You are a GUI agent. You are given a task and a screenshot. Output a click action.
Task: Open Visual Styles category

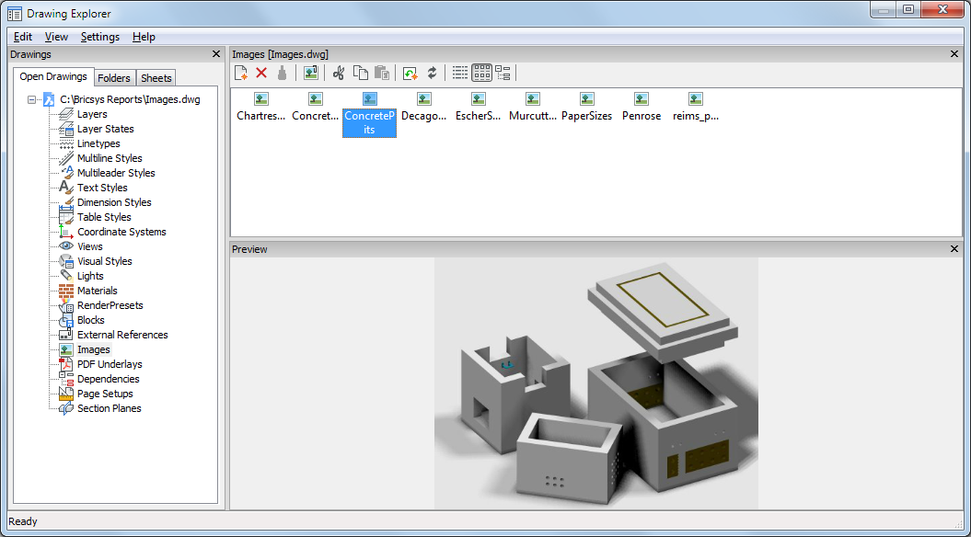[104, 261]
